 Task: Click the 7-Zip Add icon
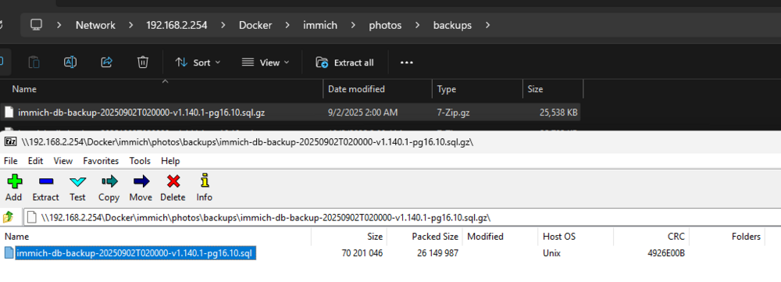tap(13, 181)
